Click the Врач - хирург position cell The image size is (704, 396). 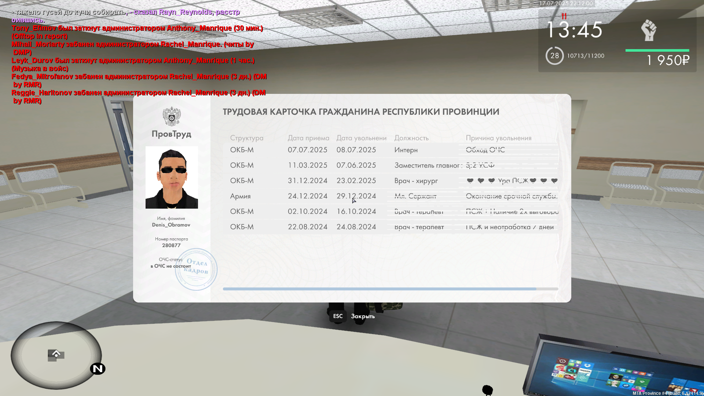pos(416,181)
